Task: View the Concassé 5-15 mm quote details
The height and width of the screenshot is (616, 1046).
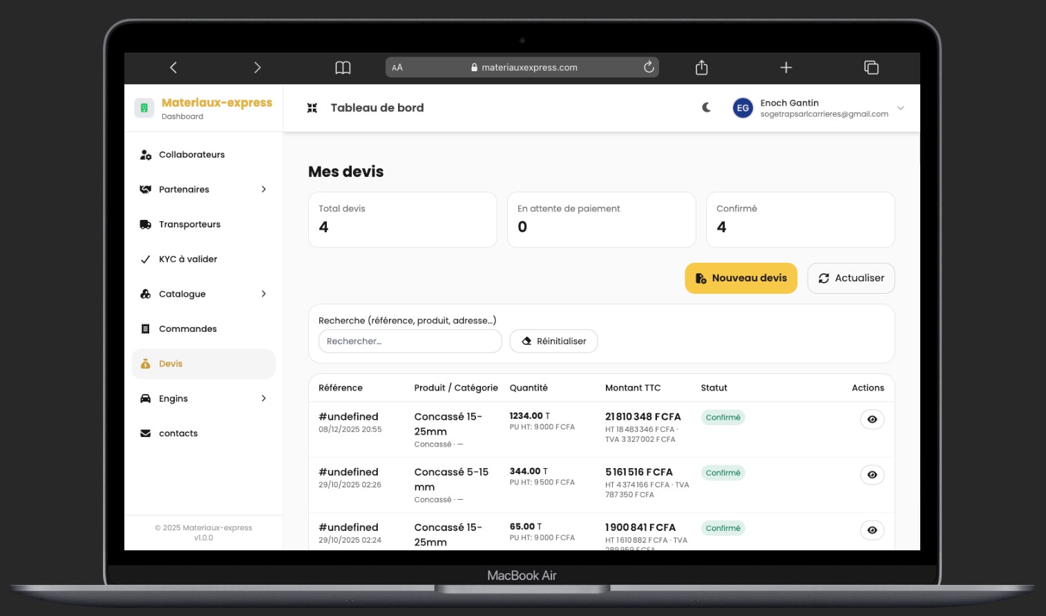Action: (x=872, y=475)
